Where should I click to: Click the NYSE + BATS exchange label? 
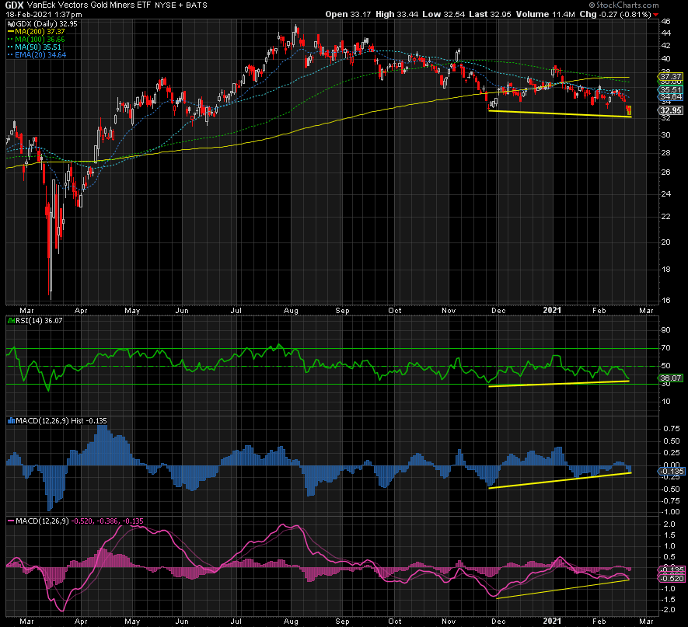[x=181, y=5]
